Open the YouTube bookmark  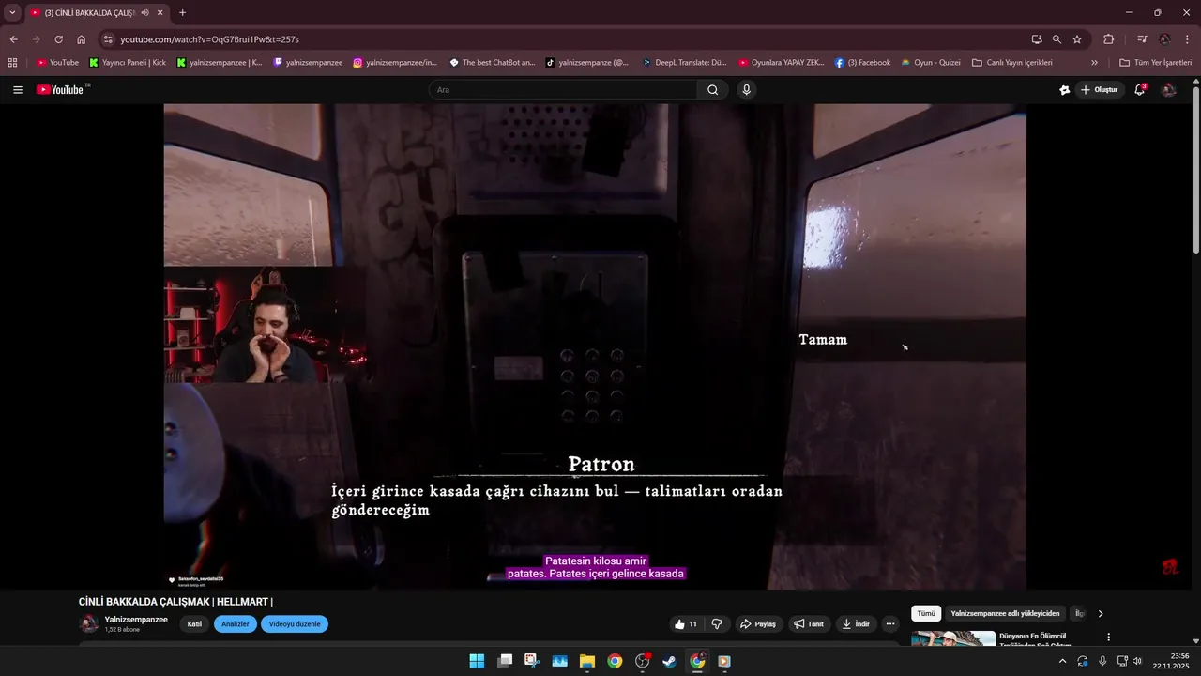pyautogui.click(x=57, y=63)
